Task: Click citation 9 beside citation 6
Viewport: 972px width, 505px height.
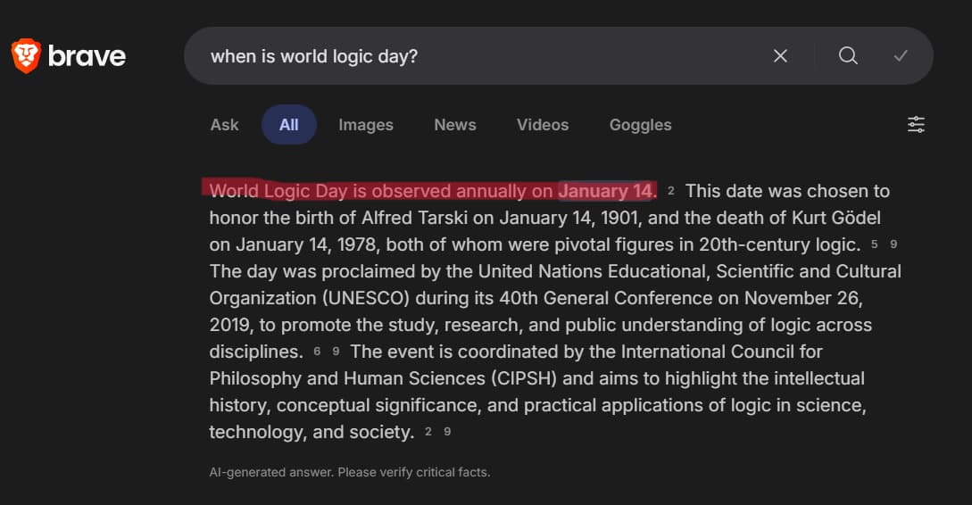Action: tap(336, 352)
